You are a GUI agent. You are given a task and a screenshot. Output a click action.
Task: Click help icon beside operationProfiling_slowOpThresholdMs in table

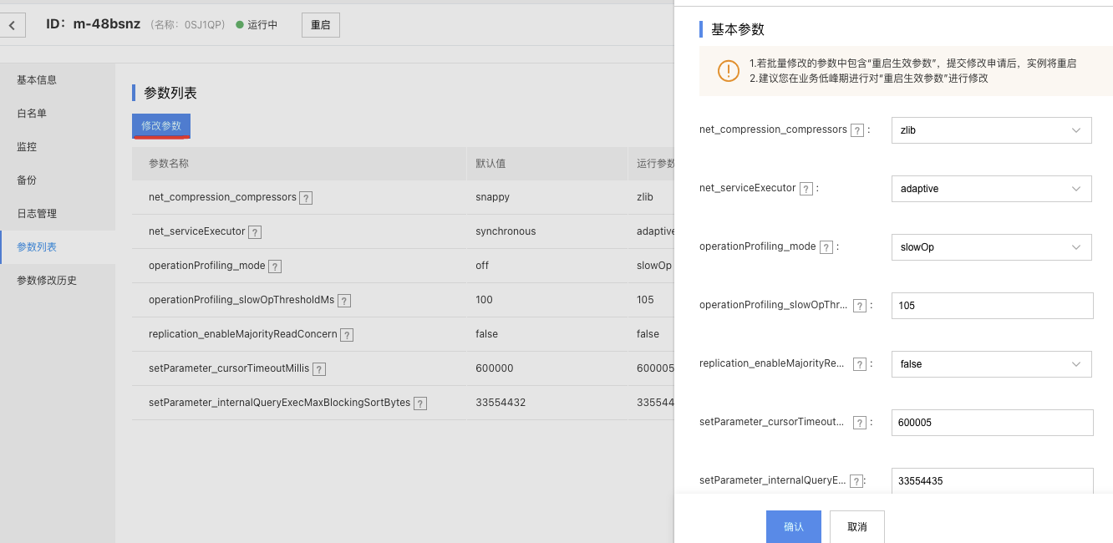(343, 301)
